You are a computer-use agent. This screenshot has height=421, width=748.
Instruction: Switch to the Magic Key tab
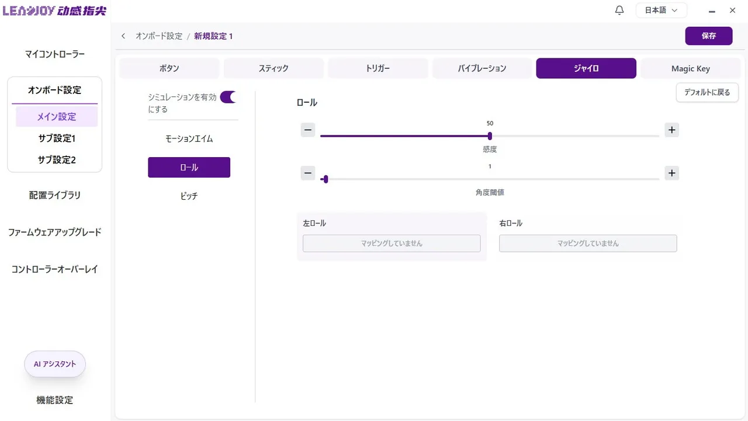click(x=690, y=68)
